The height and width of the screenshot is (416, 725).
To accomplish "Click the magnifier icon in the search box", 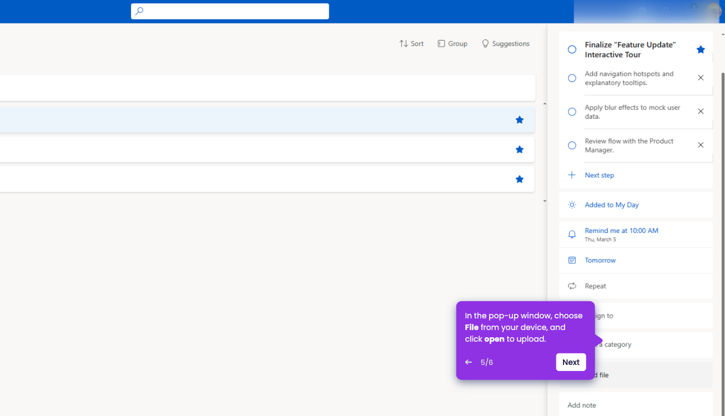I will coord(139,11).
